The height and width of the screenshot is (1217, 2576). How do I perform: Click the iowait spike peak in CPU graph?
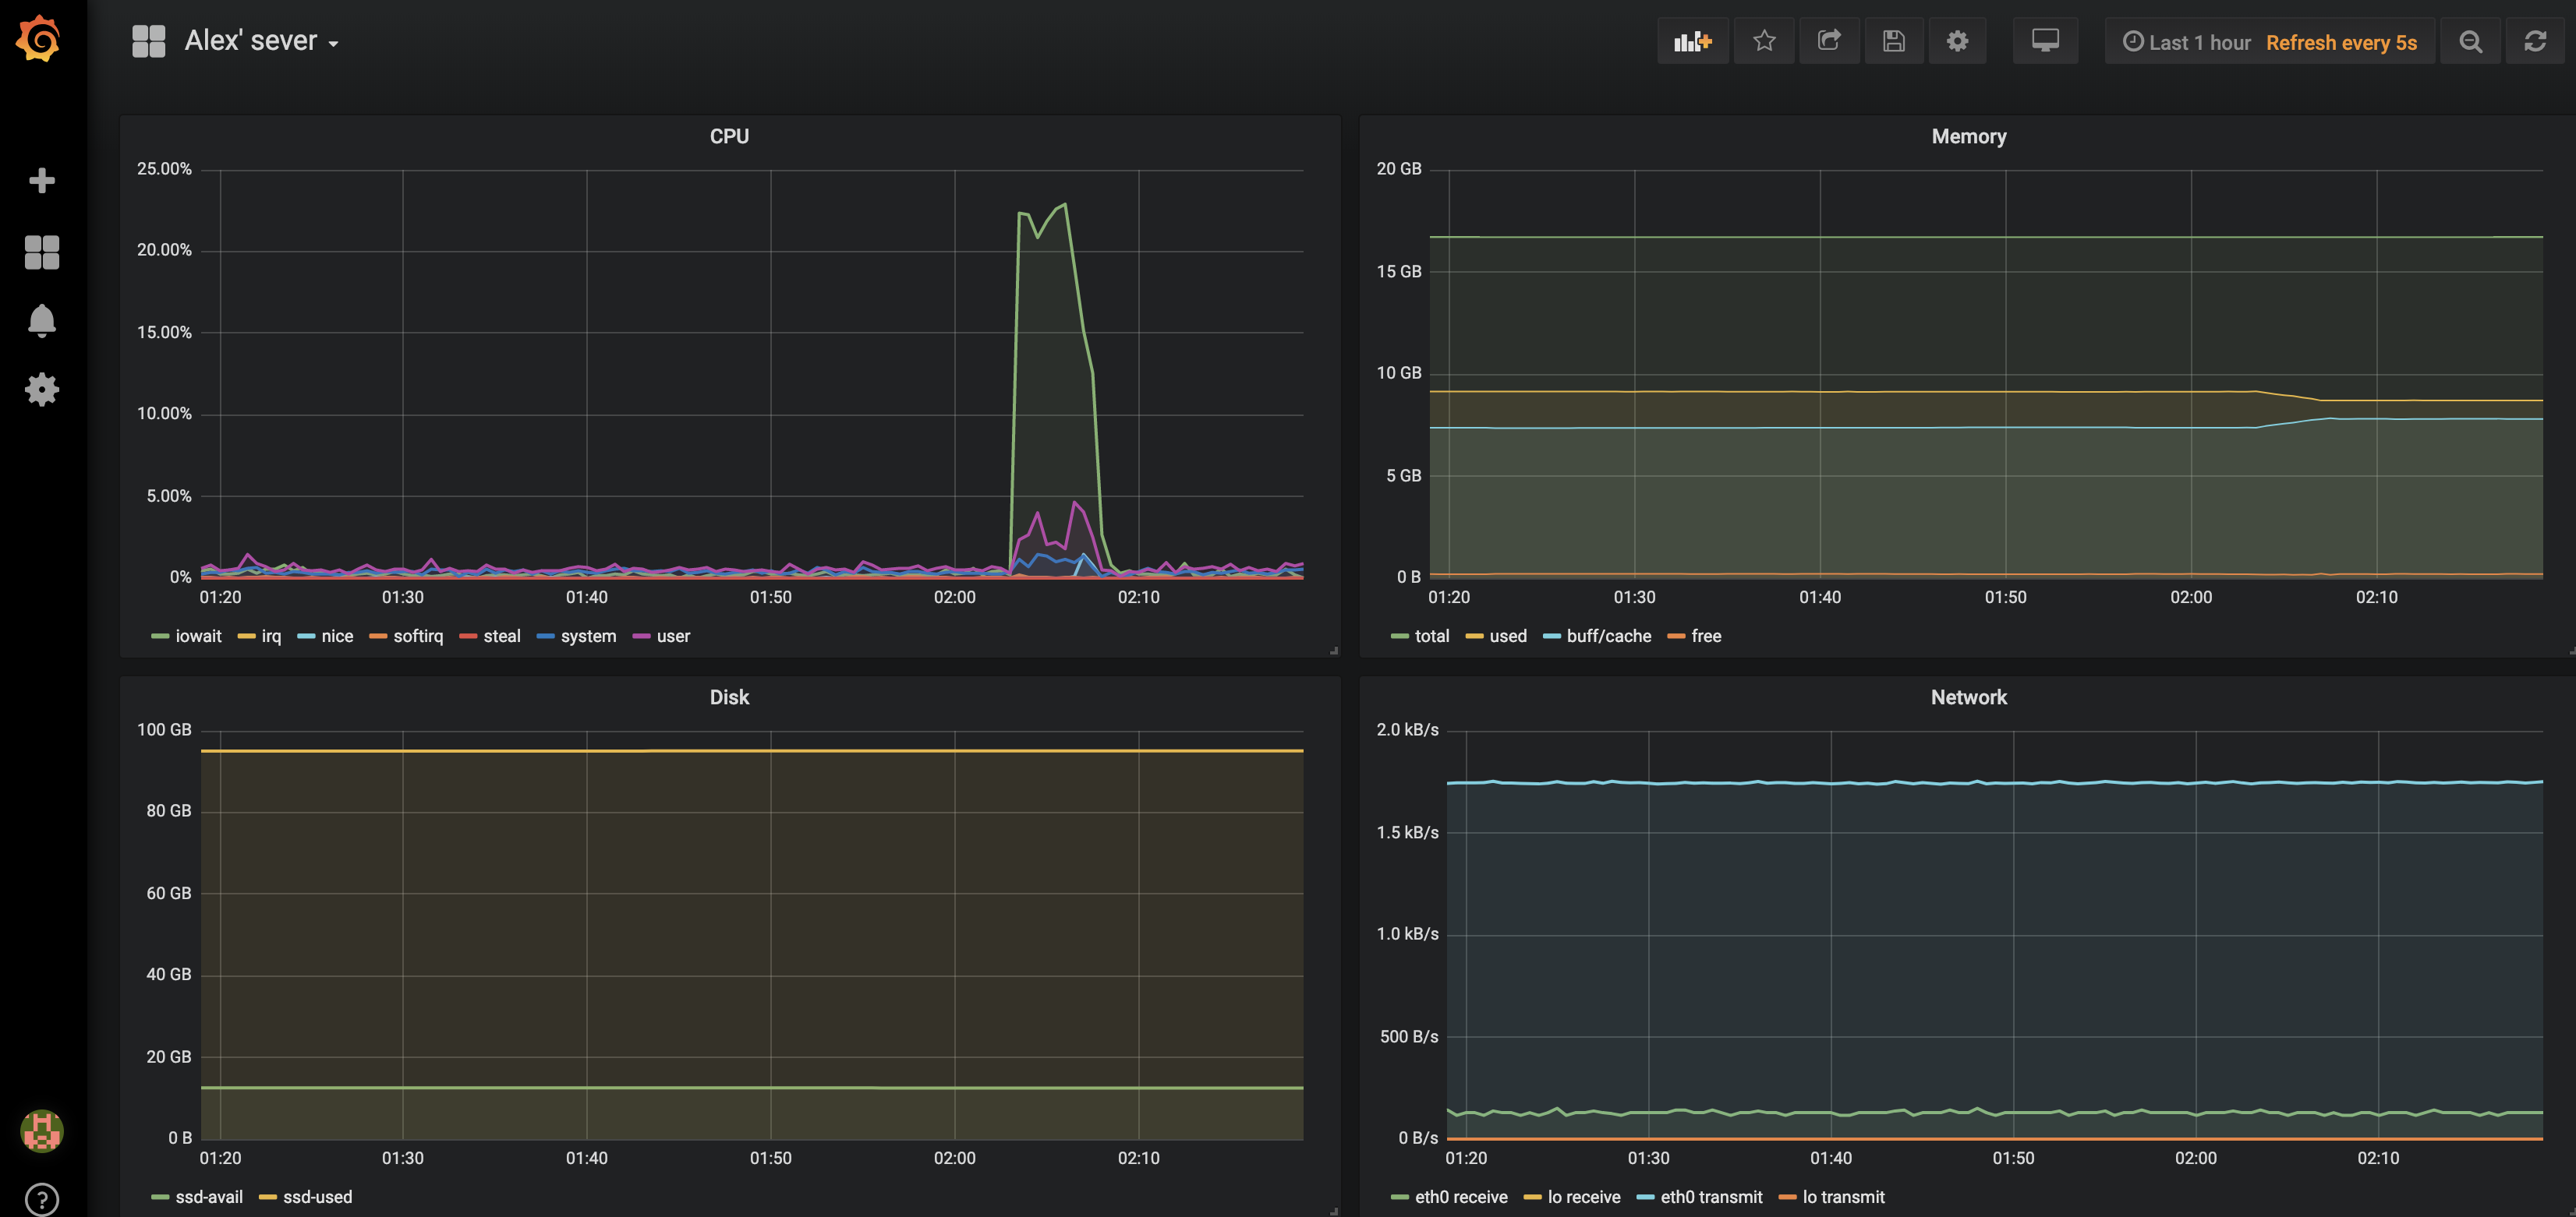click(x=1065, y=205)
